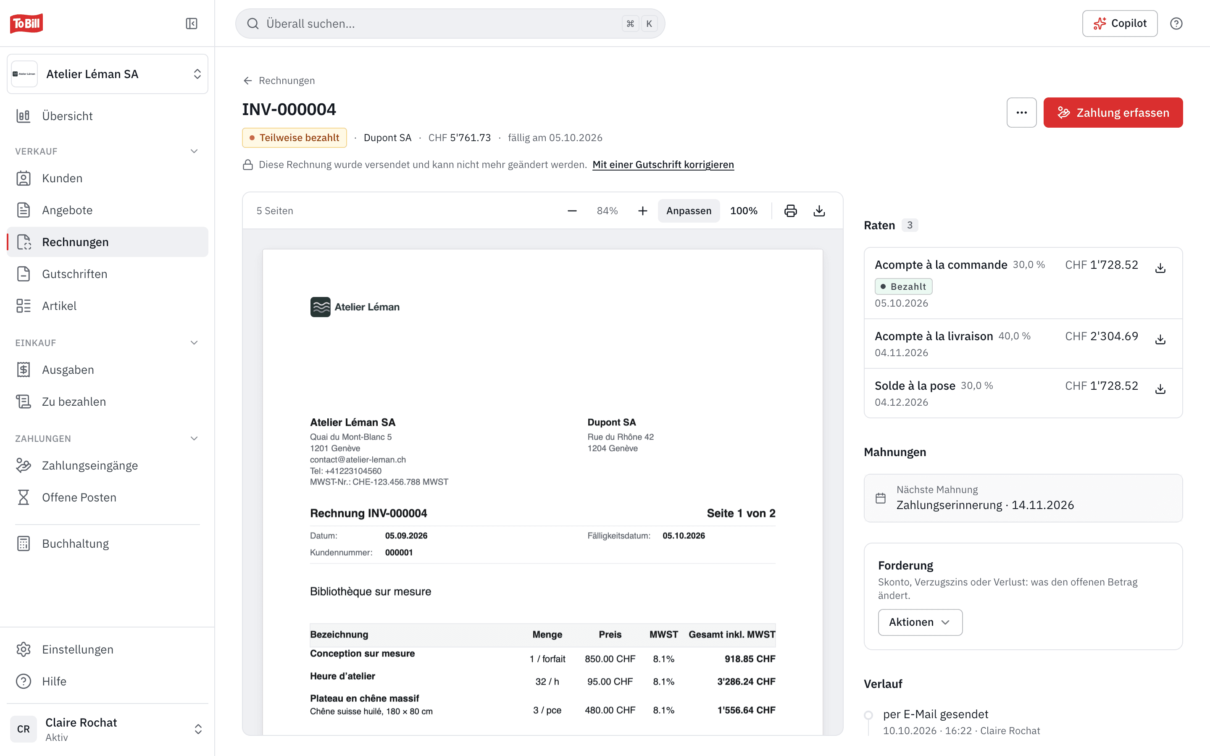This screenshot has height=756, width=1210.
Task: Download the invoice PDF from the preview toolbar
Action: tap(819, 210)
